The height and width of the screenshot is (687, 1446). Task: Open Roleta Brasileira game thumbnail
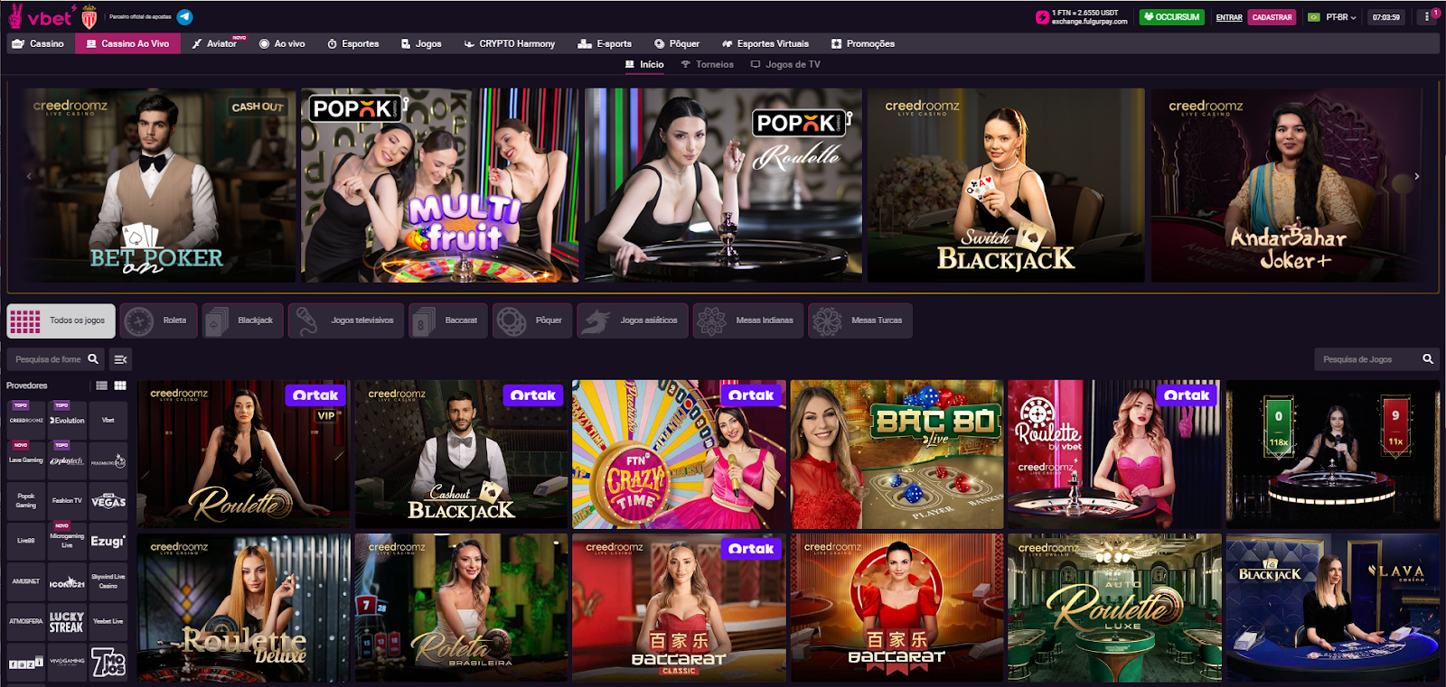461,608
